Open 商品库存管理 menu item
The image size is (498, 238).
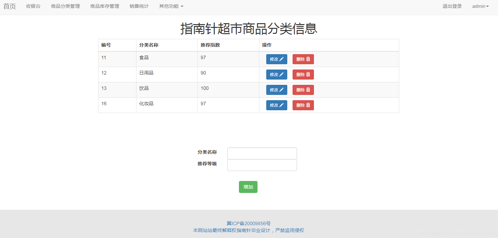105,6
